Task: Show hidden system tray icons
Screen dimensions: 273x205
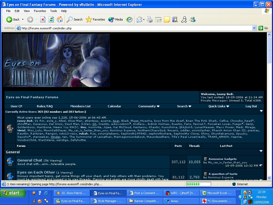Action: coord(240,197)
